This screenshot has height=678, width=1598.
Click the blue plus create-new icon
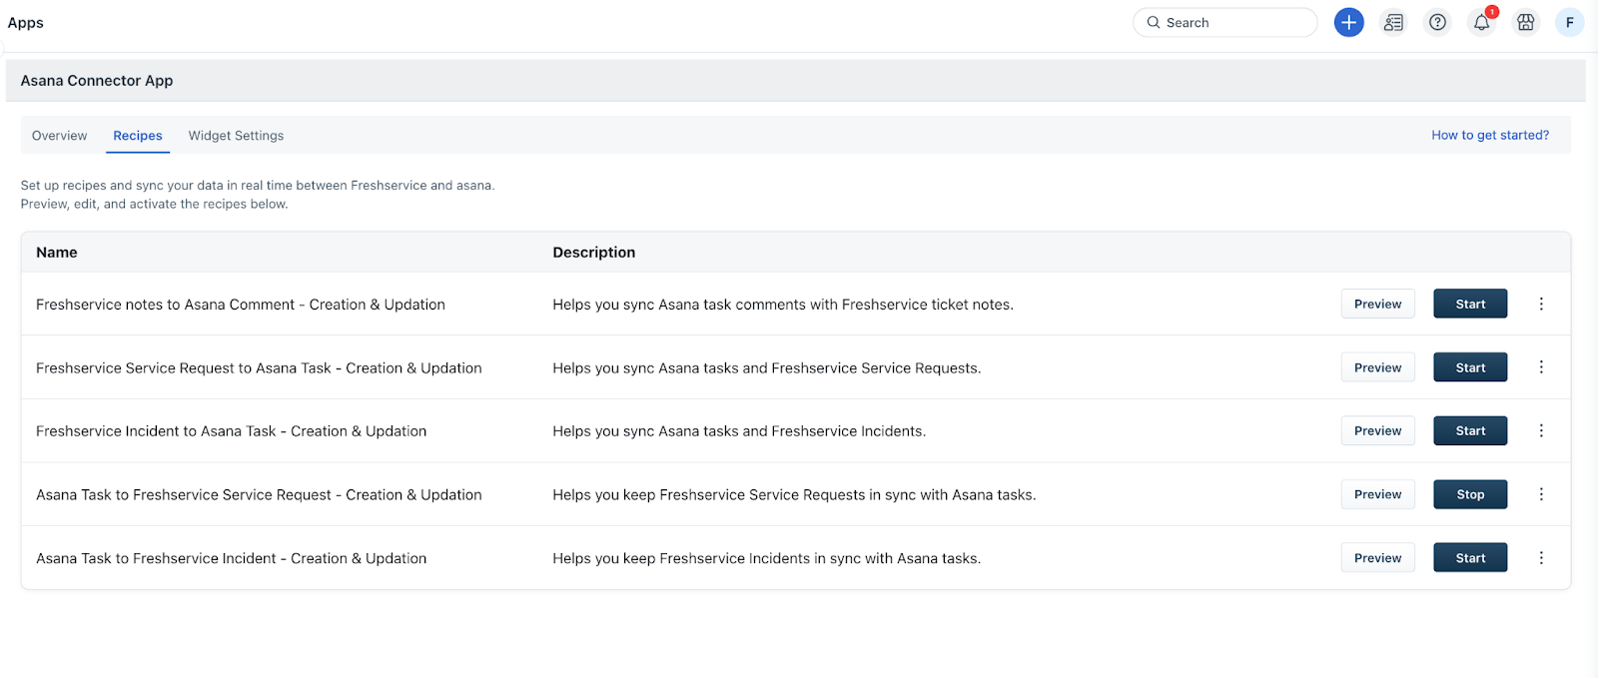[1348, 22]
